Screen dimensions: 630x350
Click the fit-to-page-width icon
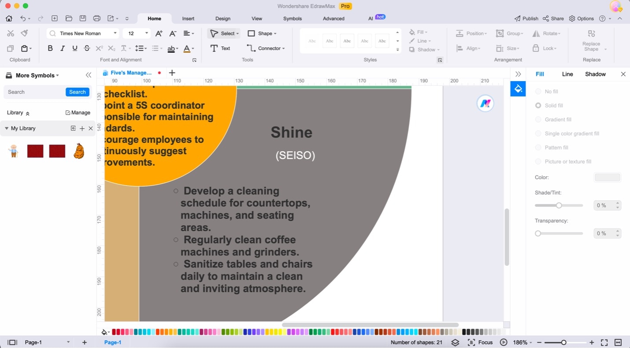618,343
